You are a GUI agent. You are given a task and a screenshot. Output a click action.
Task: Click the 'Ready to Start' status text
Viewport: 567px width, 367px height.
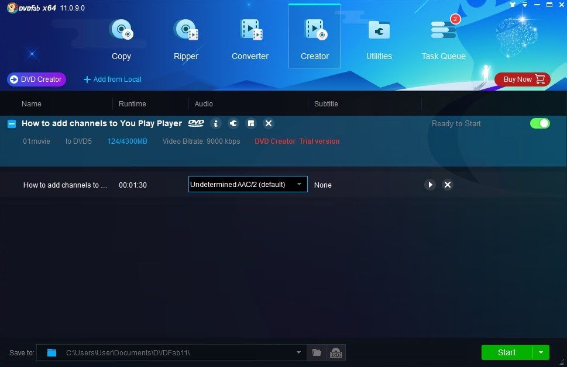click(x=456, y=123)
